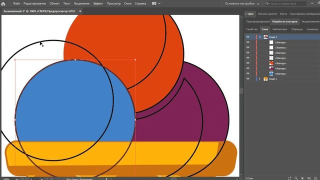Click the thumbnail of Слой 1
320x180 pixels.
265,79
